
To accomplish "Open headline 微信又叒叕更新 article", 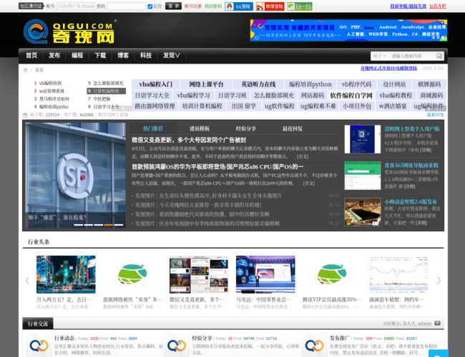I will (x=189, y=140).
